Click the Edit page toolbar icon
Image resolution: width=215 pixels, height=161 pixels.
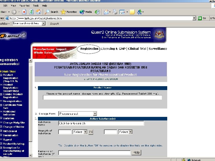point(122,12)
